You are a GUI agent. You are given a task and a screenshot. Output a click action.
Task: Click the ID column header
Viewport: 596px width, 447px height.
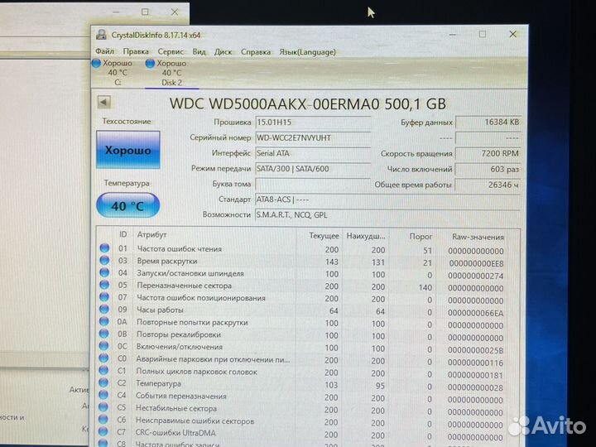pyautogui.click(x=123, y=234)
